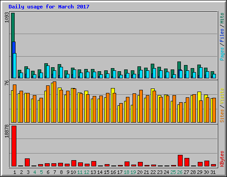Click the red KBytes bar for day 18

point(127,164)
